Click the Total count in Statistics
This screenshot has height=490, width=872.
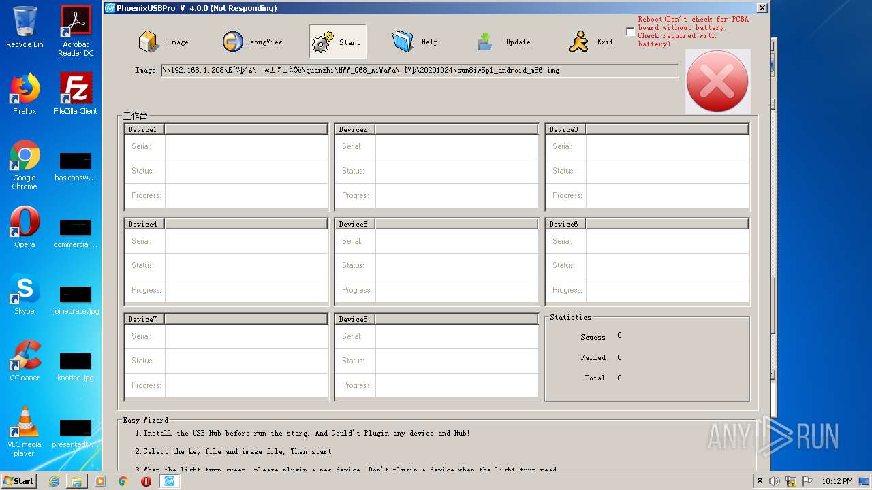click(x=619, y=378)
